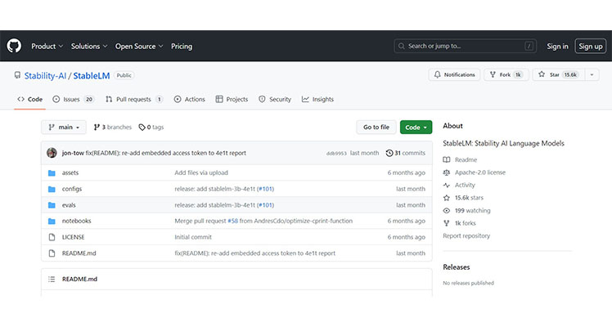Open pull request #101 in configs row
Viewport: 612px width, 327px height.
point(266,189)
